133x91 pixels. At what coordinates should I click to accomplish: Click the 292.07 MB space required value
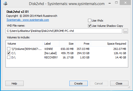pos(120,49)
